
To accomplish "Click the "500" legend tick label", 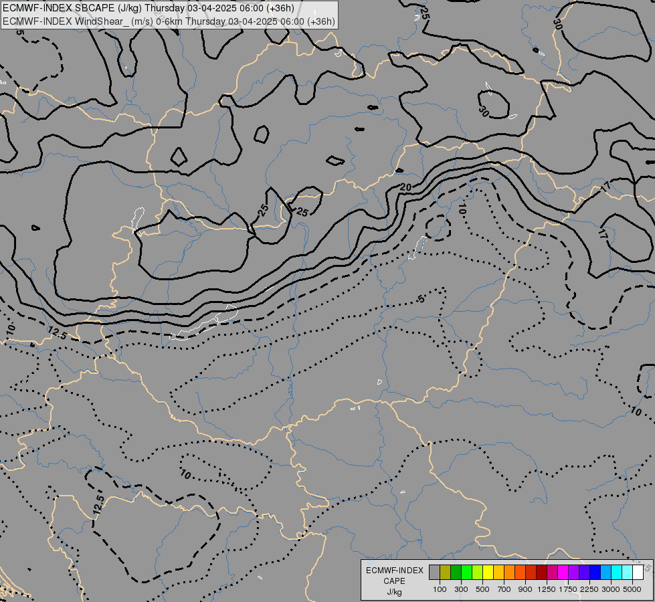I will click(x=482, y=589).
